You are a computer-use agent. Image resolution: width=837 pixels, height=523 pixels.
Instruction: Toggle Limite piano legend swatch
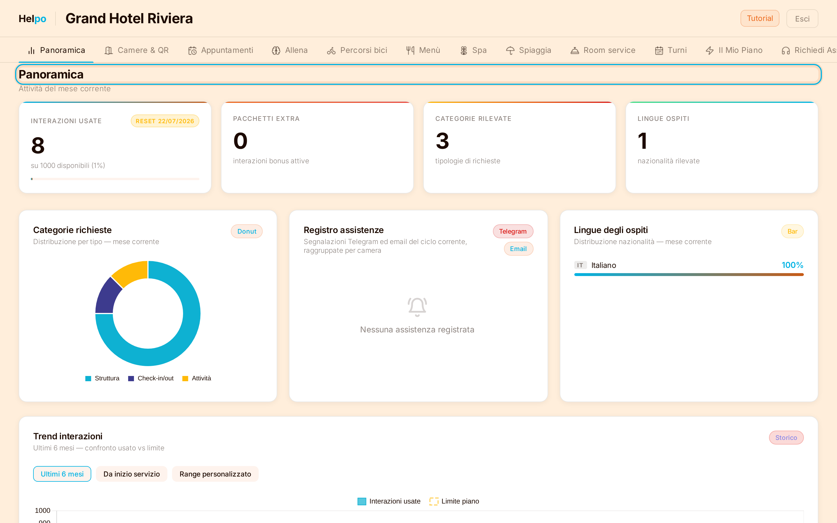click(434, 501)
